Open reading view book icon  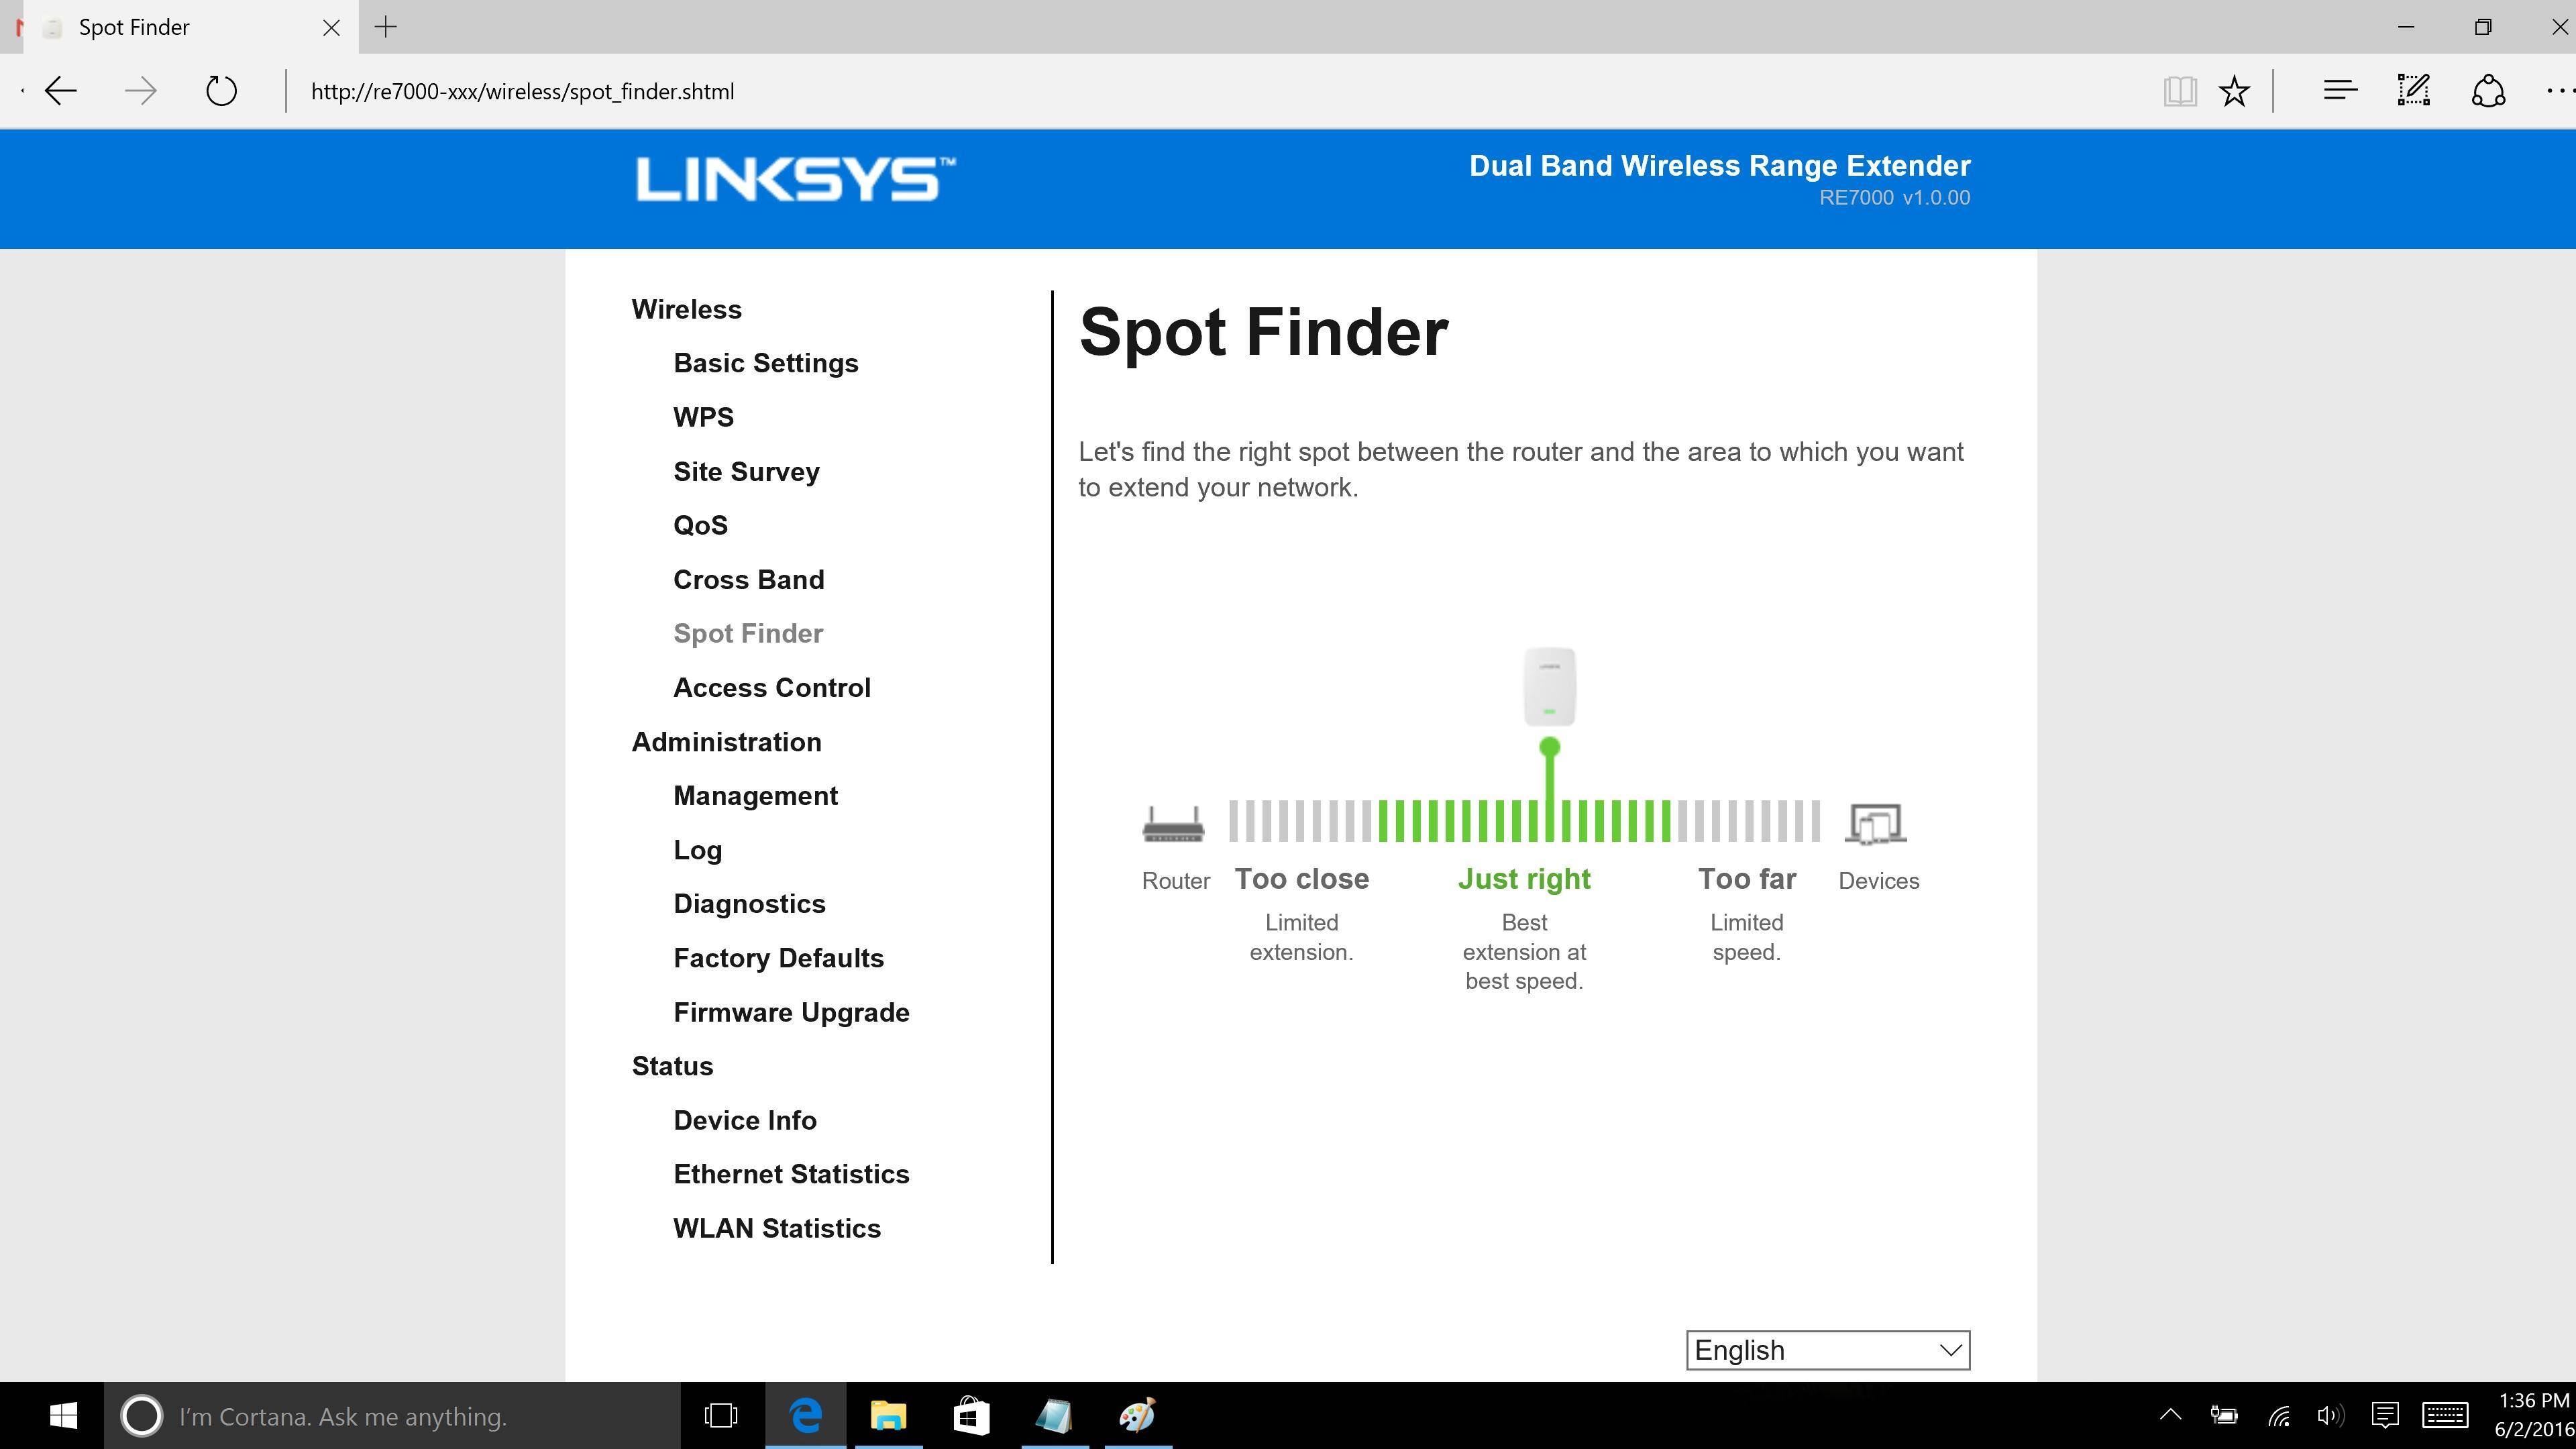tap(2180, 91)
